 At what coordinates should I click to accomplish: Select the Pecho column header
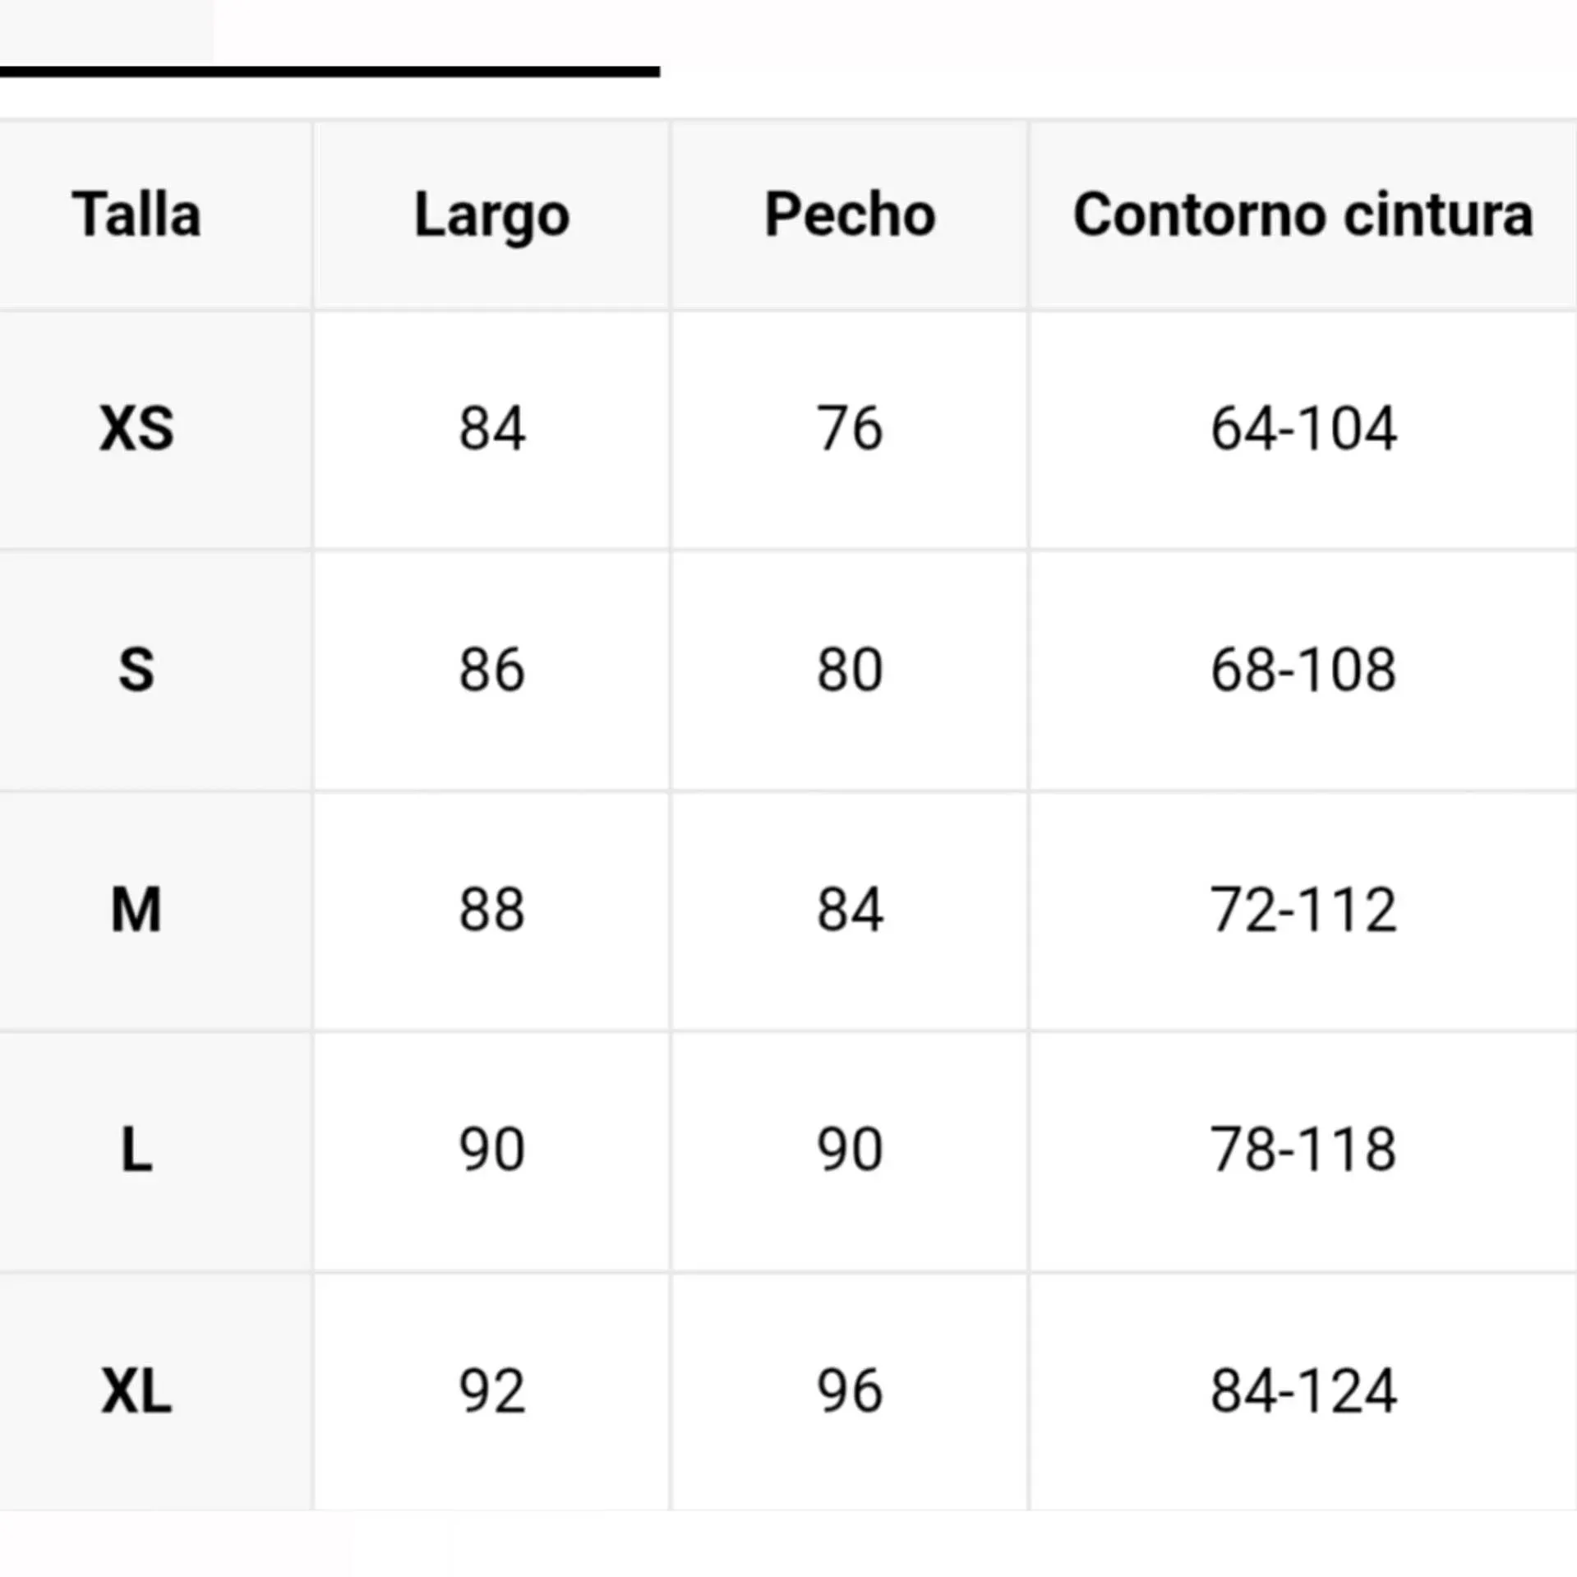(x=850, y=215)
